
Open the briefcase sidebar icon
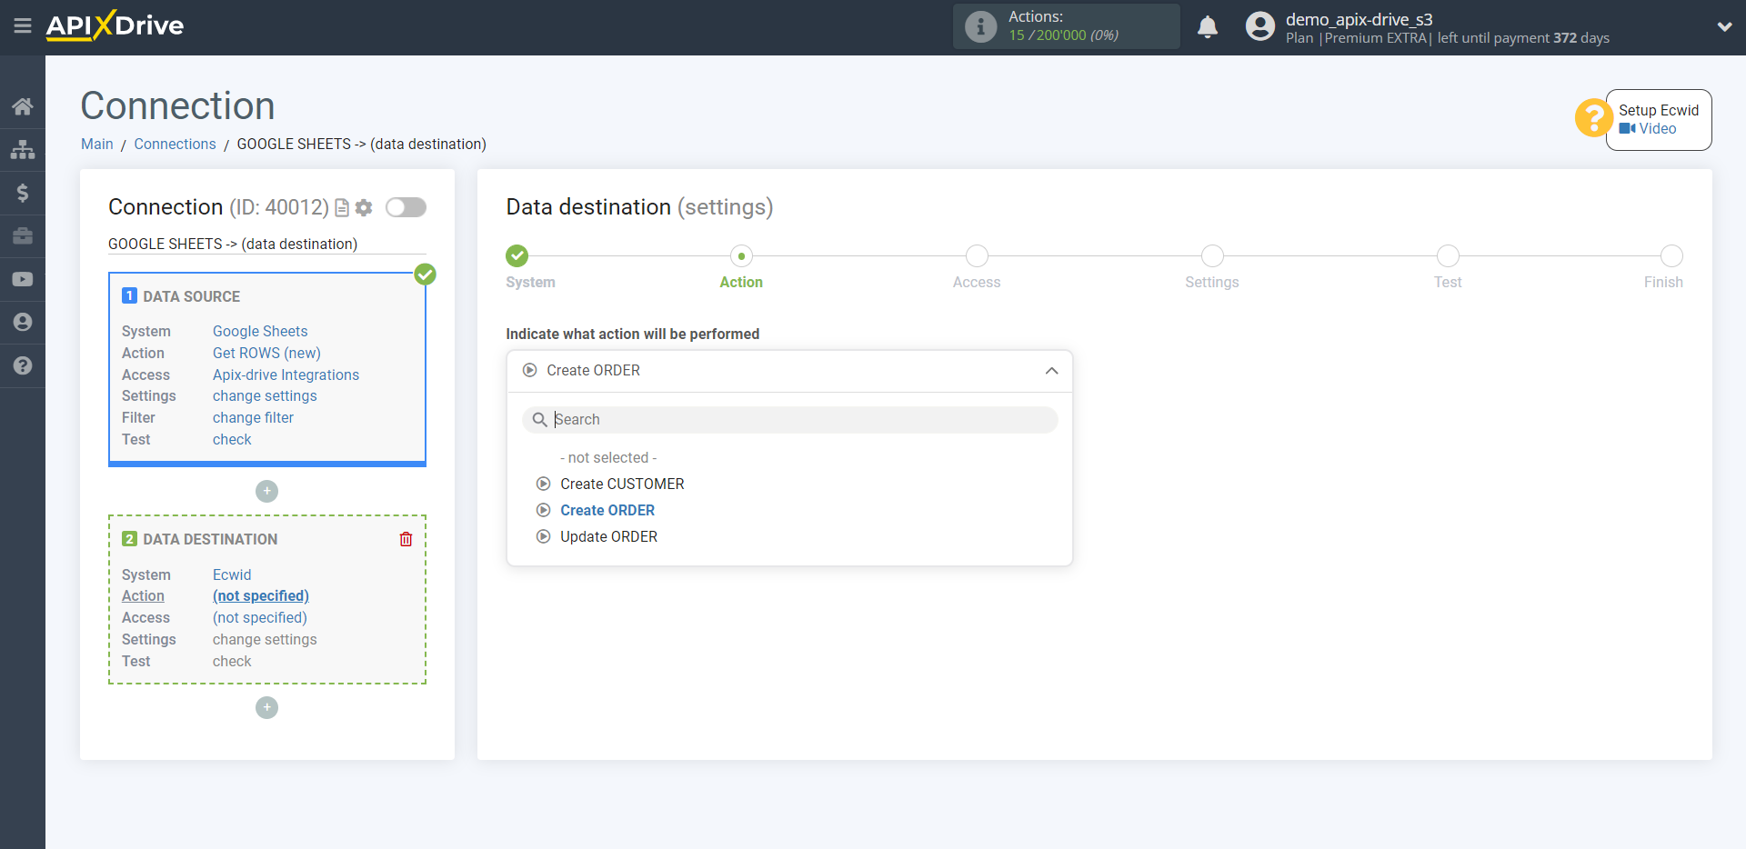pos(23,236)
